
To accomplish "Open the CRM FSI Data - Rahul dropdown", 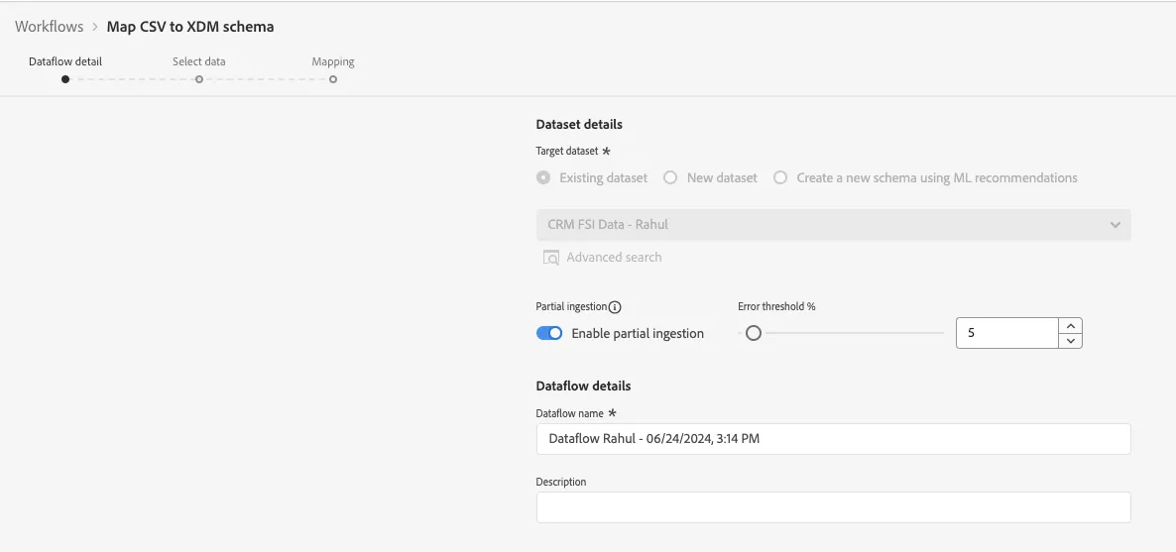I will coord(833,225).
